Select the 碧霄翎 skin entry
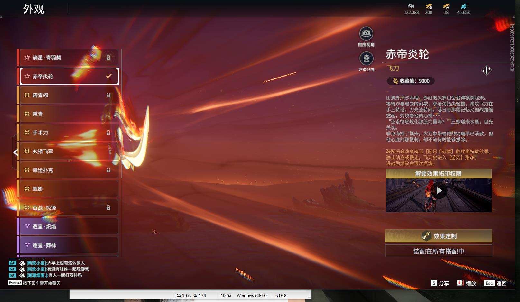520x302 pixels. (x=68, y=95)
